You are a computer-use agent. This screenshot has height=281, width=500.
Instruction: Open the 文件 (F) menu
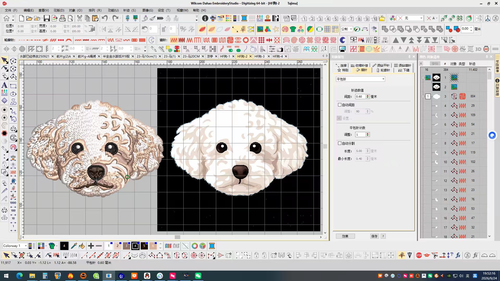pos(11,10)
